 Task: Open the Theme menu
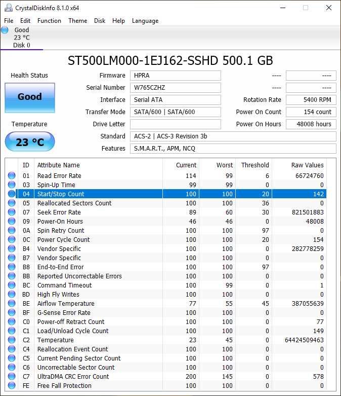[77, 21]
